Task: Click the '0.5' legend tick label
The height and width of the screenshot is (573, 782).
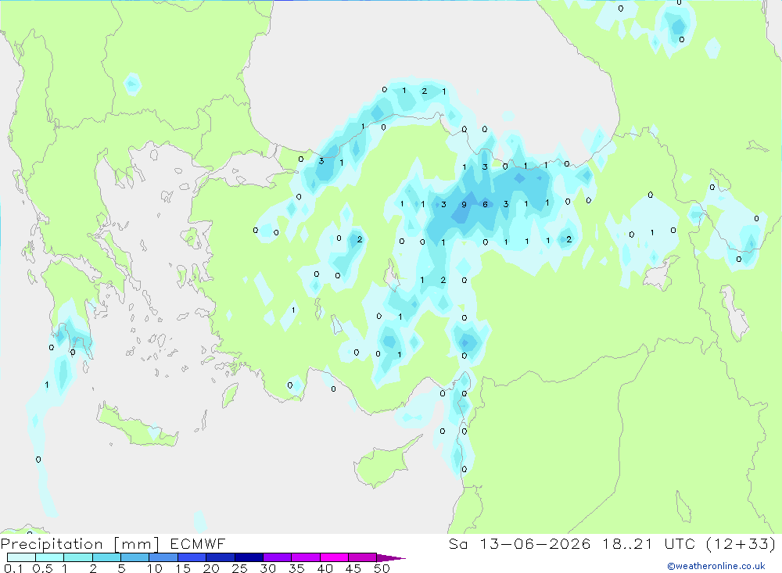Action: (x=42, y=568)
